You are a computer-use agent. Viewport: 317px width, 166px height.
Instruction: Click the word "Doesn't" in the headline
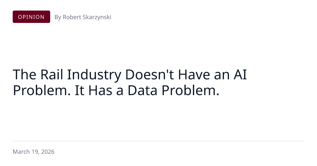pyautogui.click(x=150, y=75)
